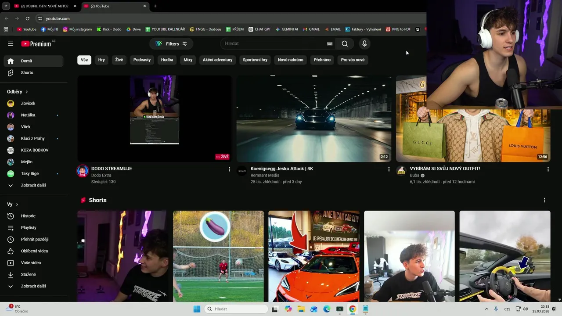Select the Vše filter chip
The height and width of the screenshot is (316, 562).
[x=84, y=60]
